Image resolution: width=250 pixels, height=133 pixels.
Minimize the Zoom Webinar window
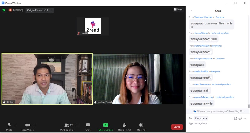coord(226,3)
